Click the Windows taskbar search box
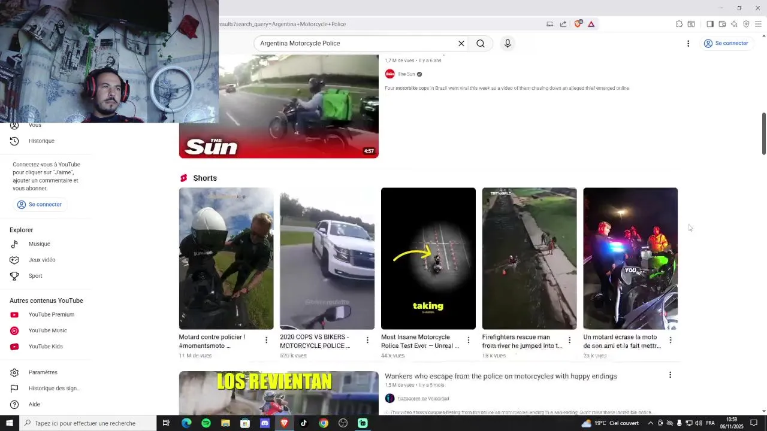767x431 pixels. tap(87, 423)
